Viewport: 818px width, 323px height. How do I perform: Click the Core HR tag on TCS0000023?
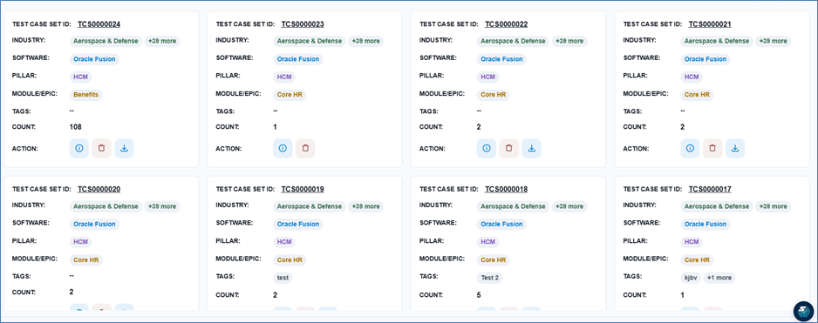(x=290, y=95)
